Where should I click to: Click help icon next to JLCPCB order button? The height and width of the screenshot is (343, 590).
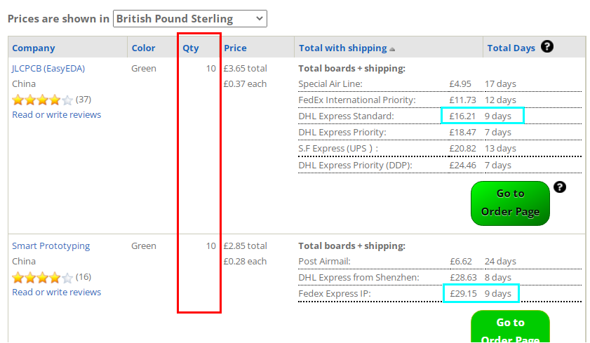click(x=560, y=187)
